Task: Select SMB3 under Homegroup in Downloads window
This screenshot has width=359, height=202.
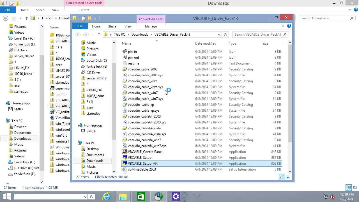Action: 19,109
